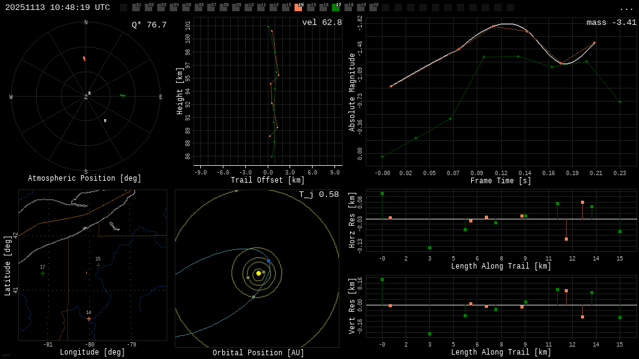Click station box 13 in top strip
The width and height of the screenshot is (639, 359).
coord(286,7)
